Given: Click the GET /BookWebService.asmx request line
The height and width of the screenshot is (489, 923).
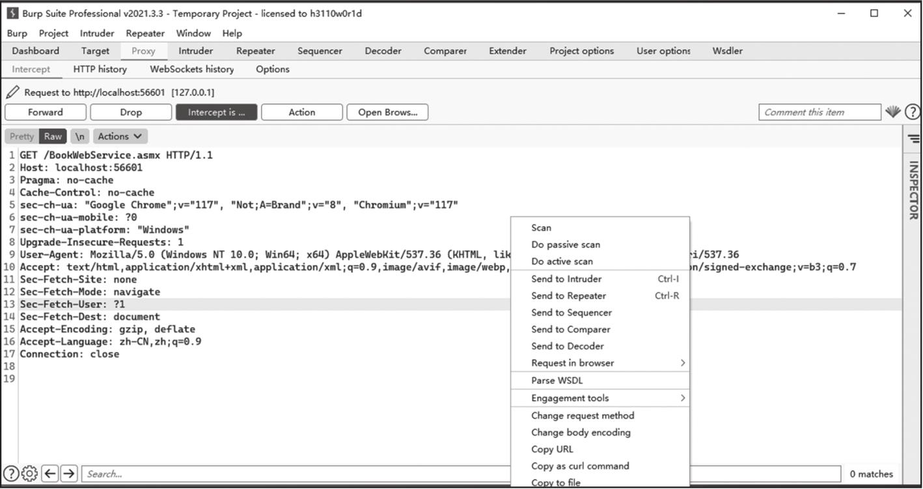Looking at the screenshot, I should (116, 155).
